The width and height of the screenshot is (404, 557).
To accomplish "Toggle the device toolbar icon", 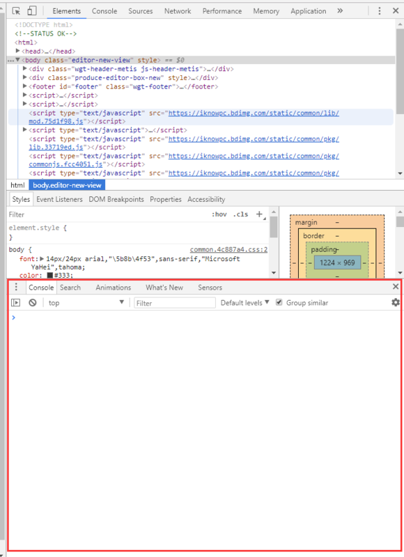I will point(32,11).
